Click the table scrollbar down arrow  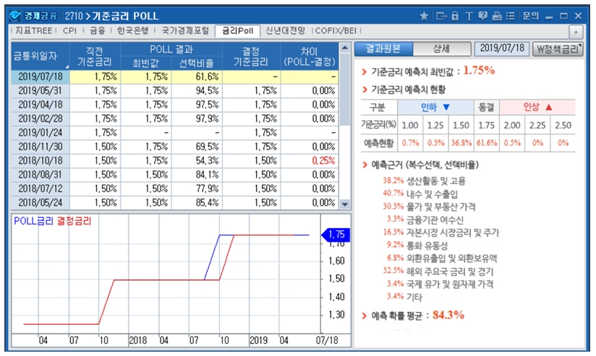pos(345,204)
